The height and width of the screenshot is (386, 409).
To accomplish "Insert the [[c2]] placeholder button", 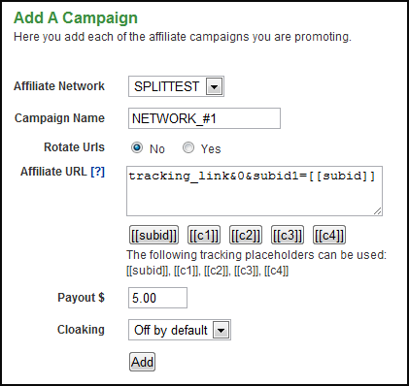I will (246, 235).
